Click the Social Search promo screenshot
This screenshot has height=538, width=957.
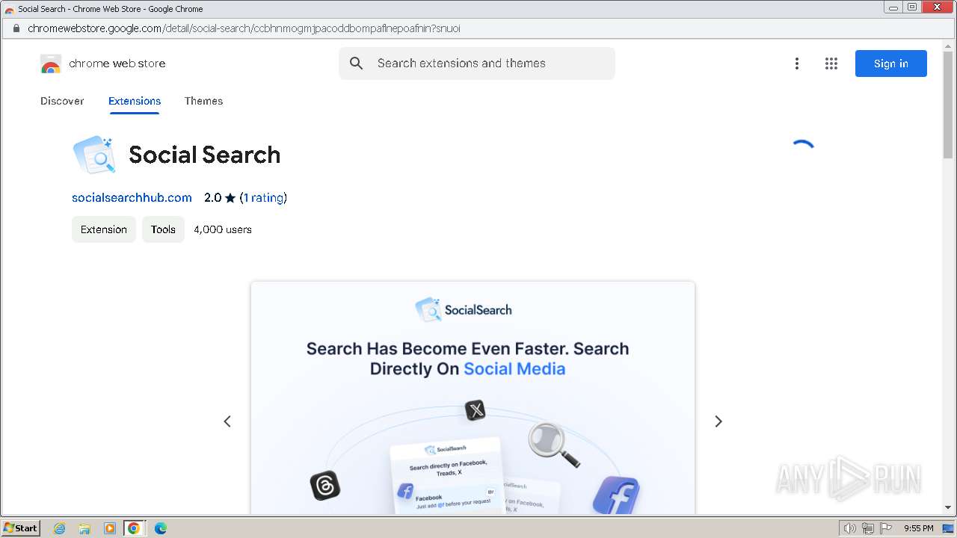473,398
